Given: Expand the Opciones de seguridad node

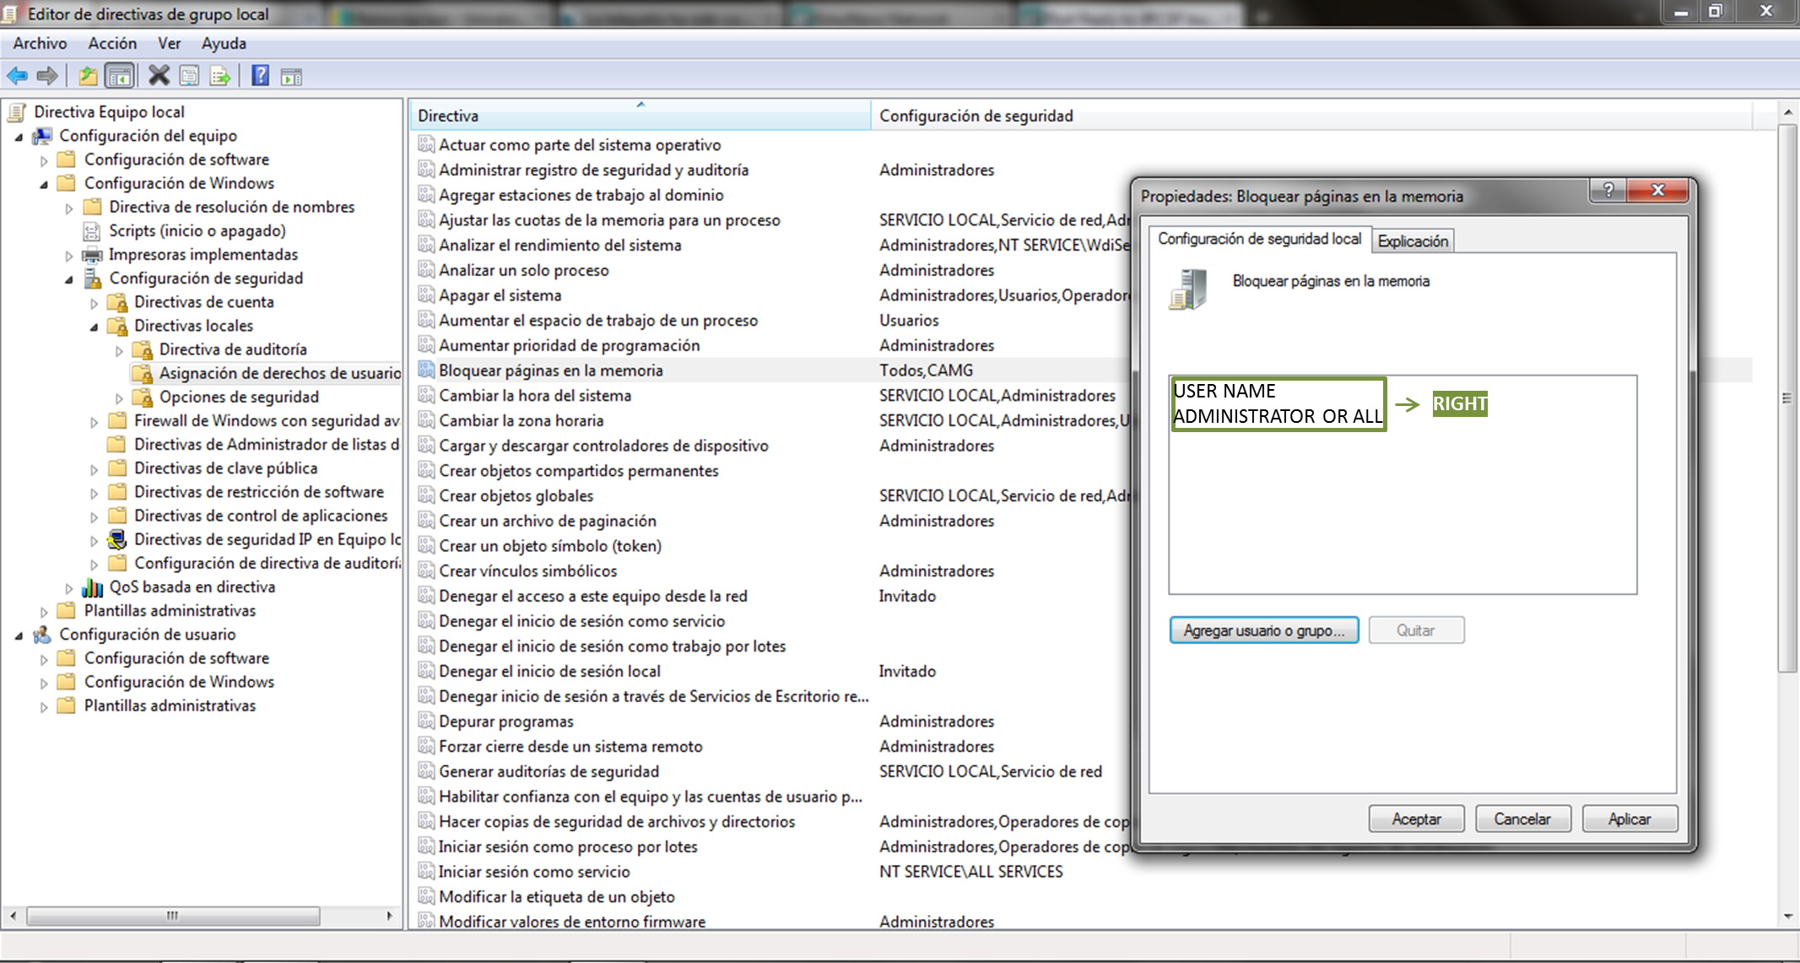Looking at the screenshot, I should click(119, 398).
